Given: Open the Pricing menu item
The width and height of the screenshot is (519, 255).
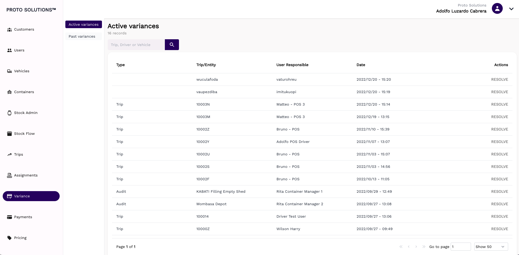Looking at the screenshot, I should 31,238.
